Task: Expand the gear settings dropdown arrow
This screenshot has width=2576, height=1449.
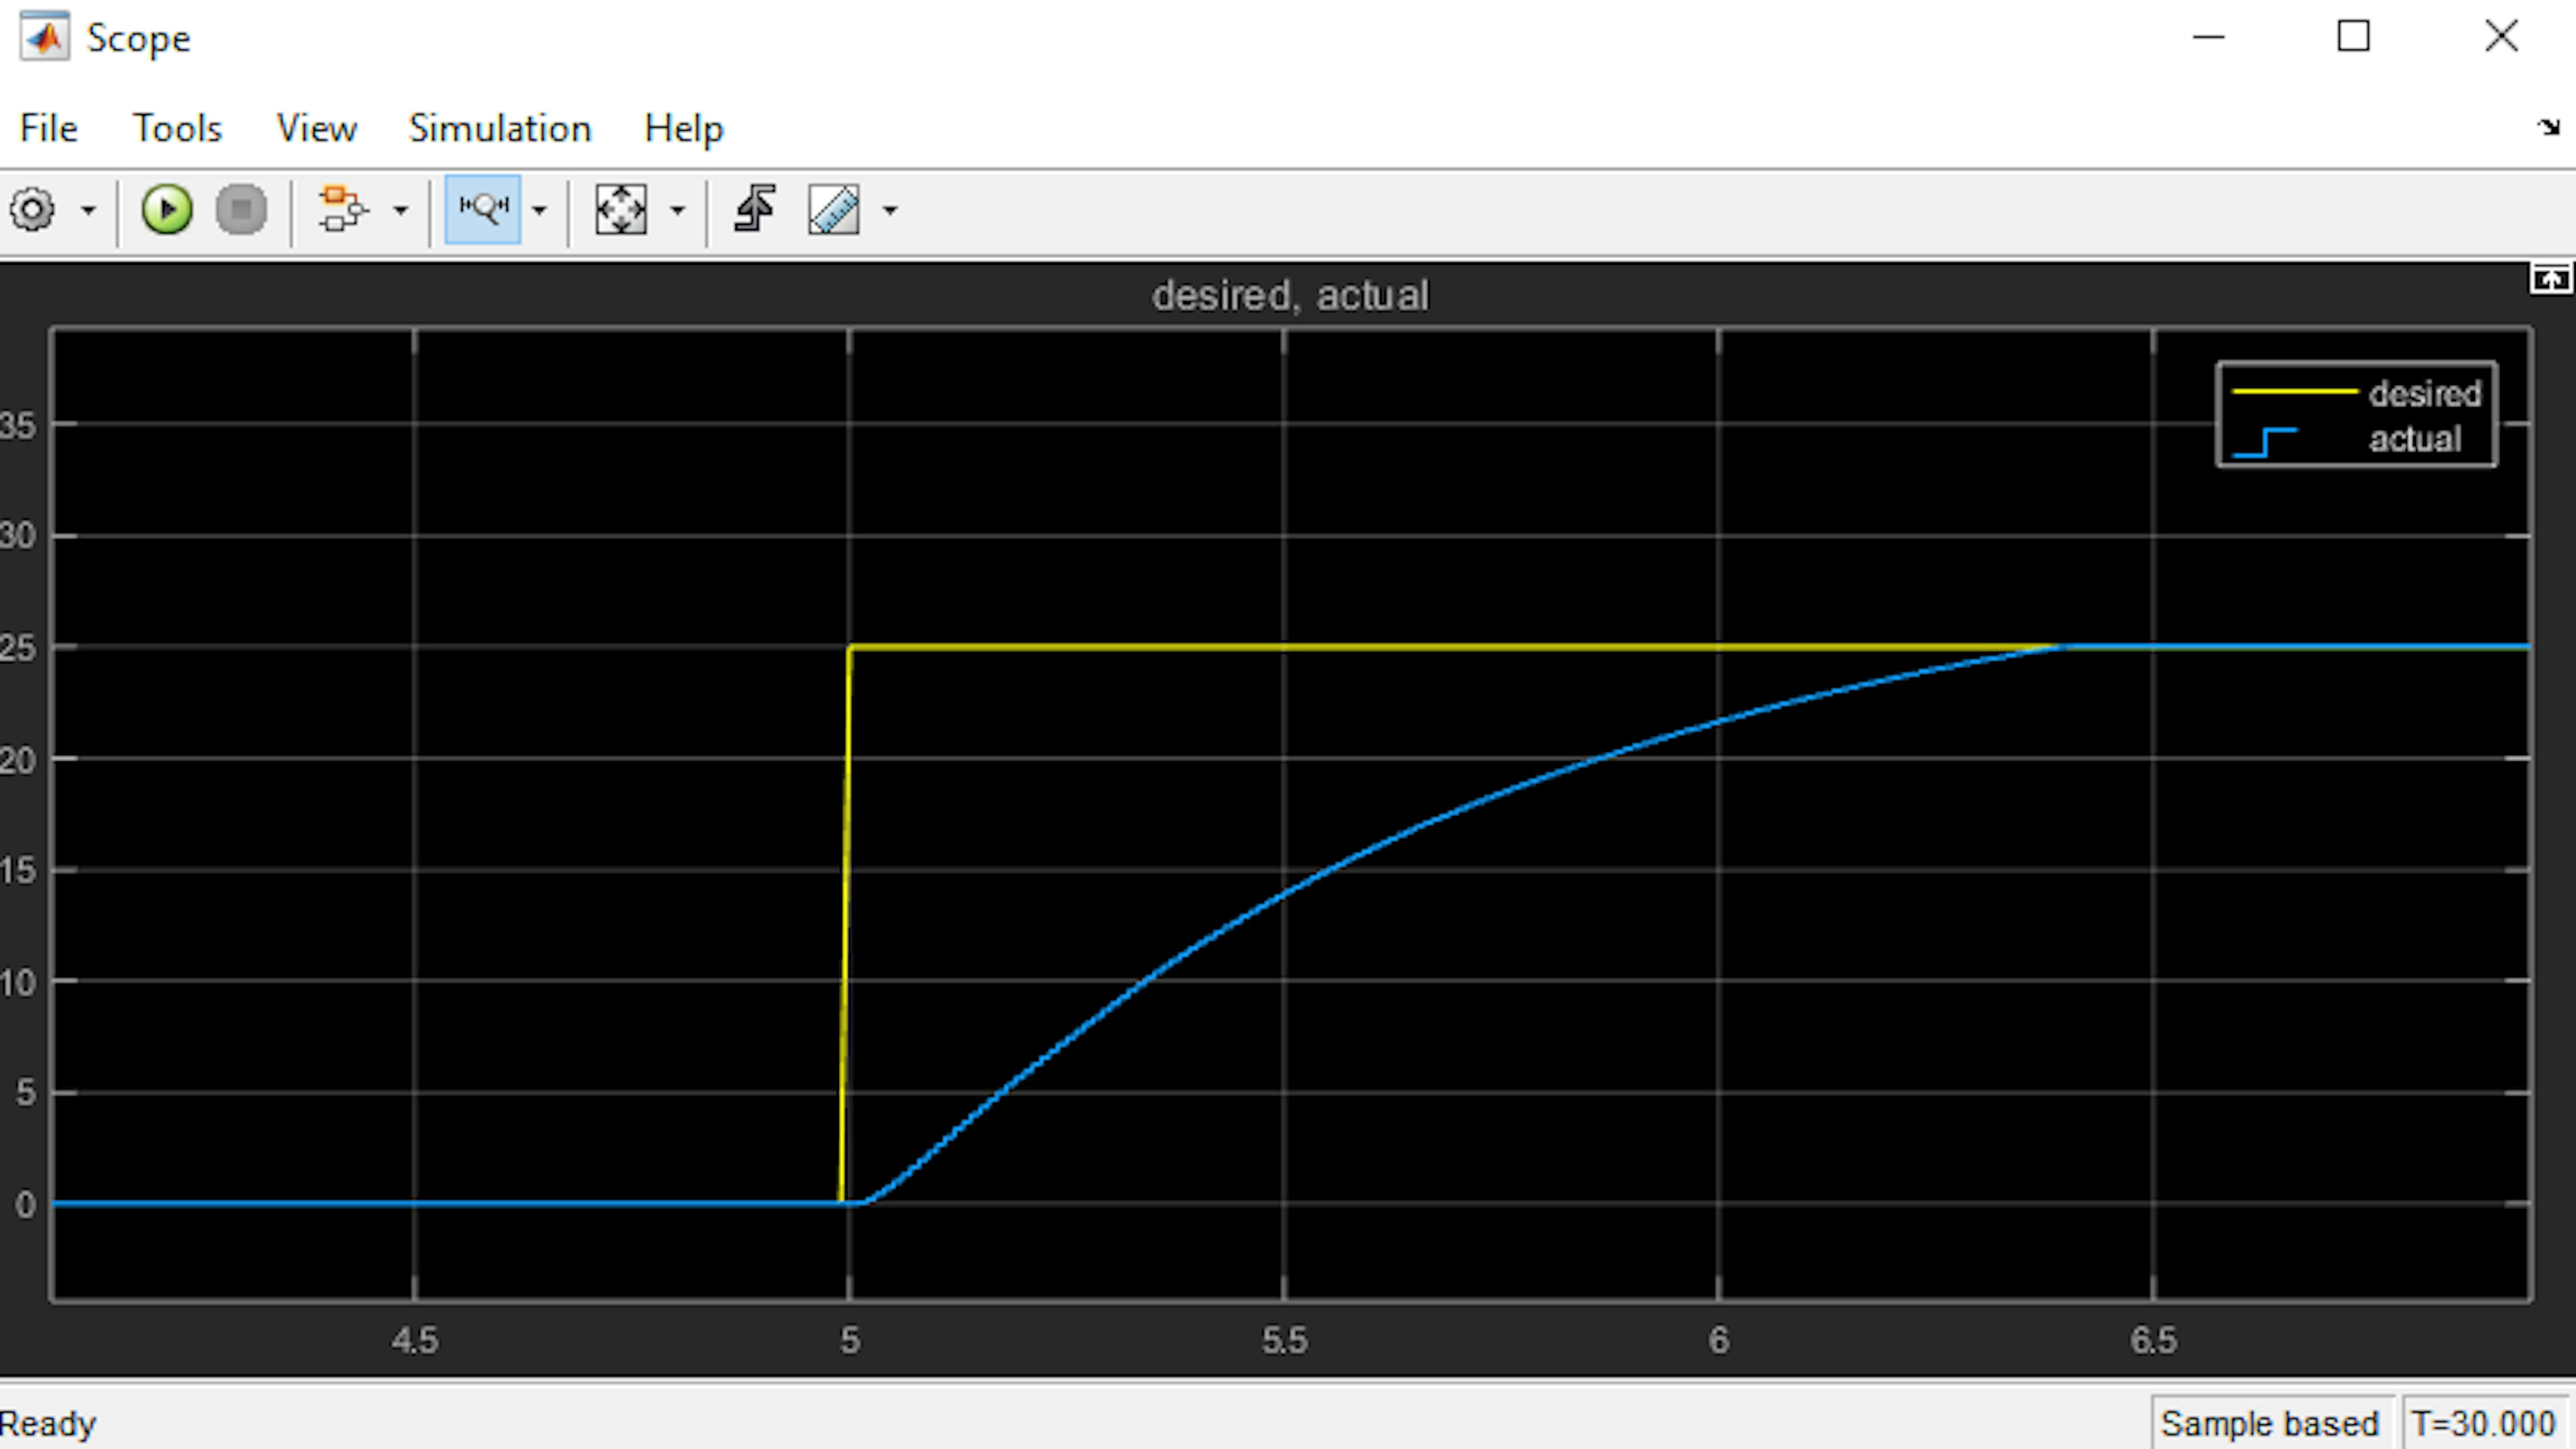Action: [88, 211]
